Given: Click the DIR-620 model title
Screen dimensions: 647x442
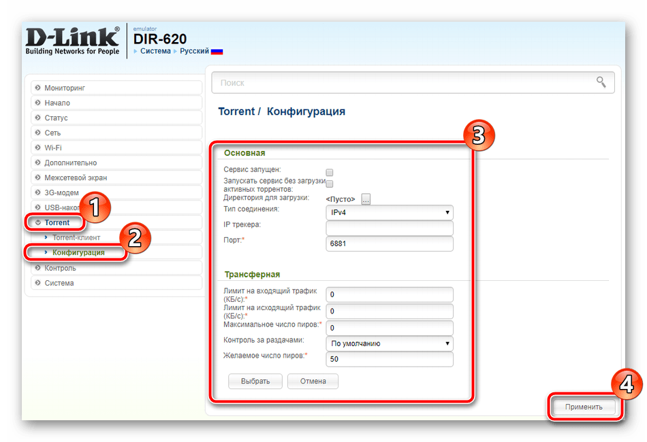Looking at the screenshot, I should 160,39.
